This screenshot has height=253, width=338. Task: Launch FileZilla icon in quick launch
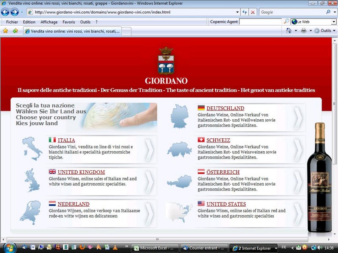pyautogui.click(x=57, y=247)
